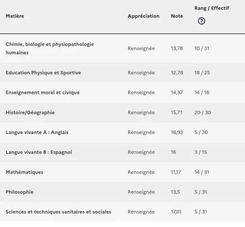Click the 3 / 15 rank for Espagnol
The height and width of the screenshot is (227, 245).
(x=200, y=152)
